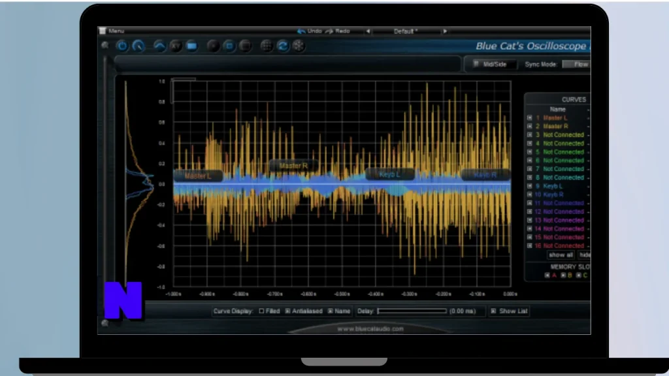Select the Keyb R label in graph
669x376 pixels.
(x=485, y=174)
